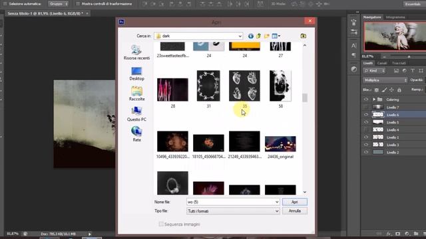426x239 pixels.
Task: Lock layer position
Action: (x=391, y=90)
